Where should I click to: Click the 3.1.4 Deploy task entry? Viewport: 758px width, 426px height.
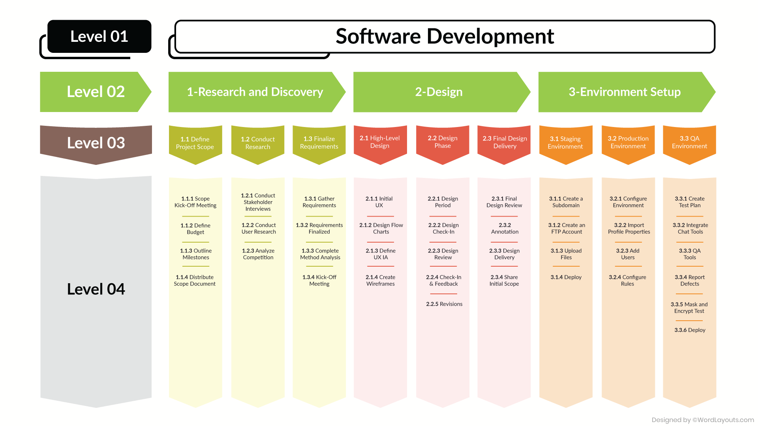pyautogui.click(x=566, y=277)
